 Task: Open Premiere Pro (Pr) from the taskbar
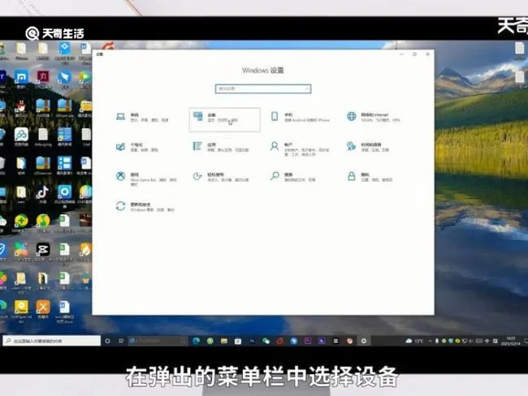click(308, 341)
